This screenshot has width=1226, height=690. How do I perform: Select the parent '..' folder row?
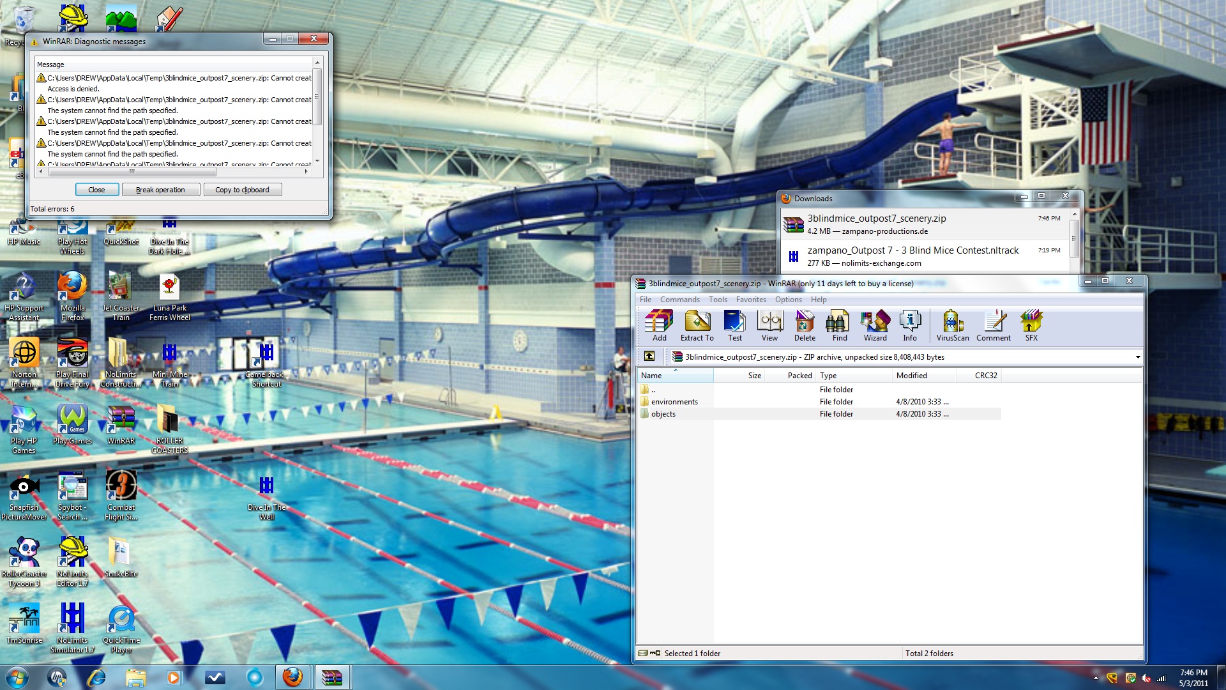click(819, 389)
